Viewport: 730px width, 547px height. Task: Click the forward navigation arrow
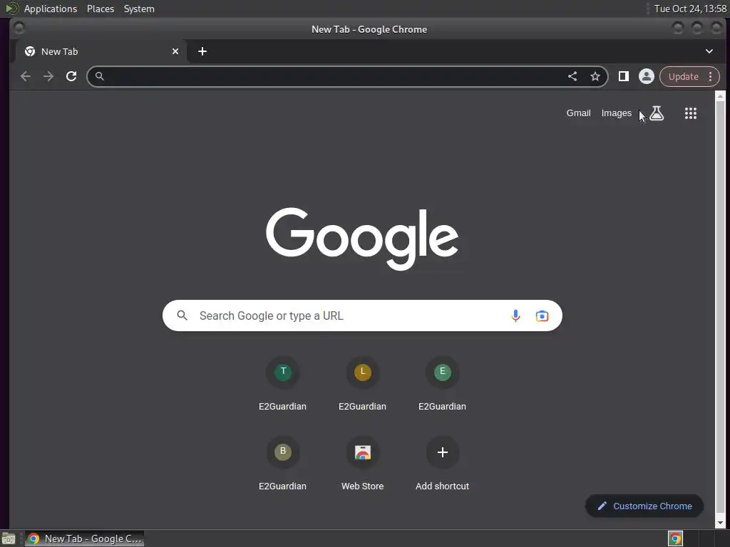pyautogui.click(x=48, y=76)
